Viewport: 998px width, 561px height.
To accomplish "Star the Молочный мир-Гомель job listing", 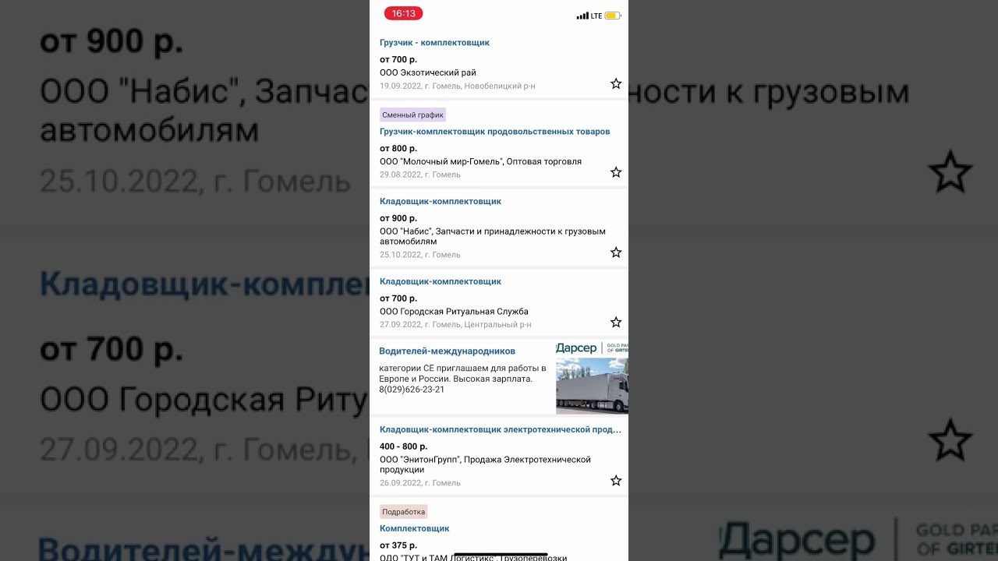I will 616,172.
